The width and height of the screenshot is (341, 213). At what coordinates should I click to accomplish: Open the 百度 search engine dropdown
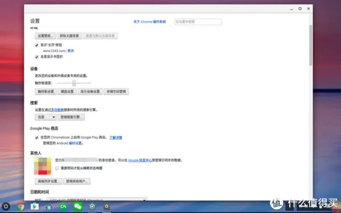click(45, 117)
